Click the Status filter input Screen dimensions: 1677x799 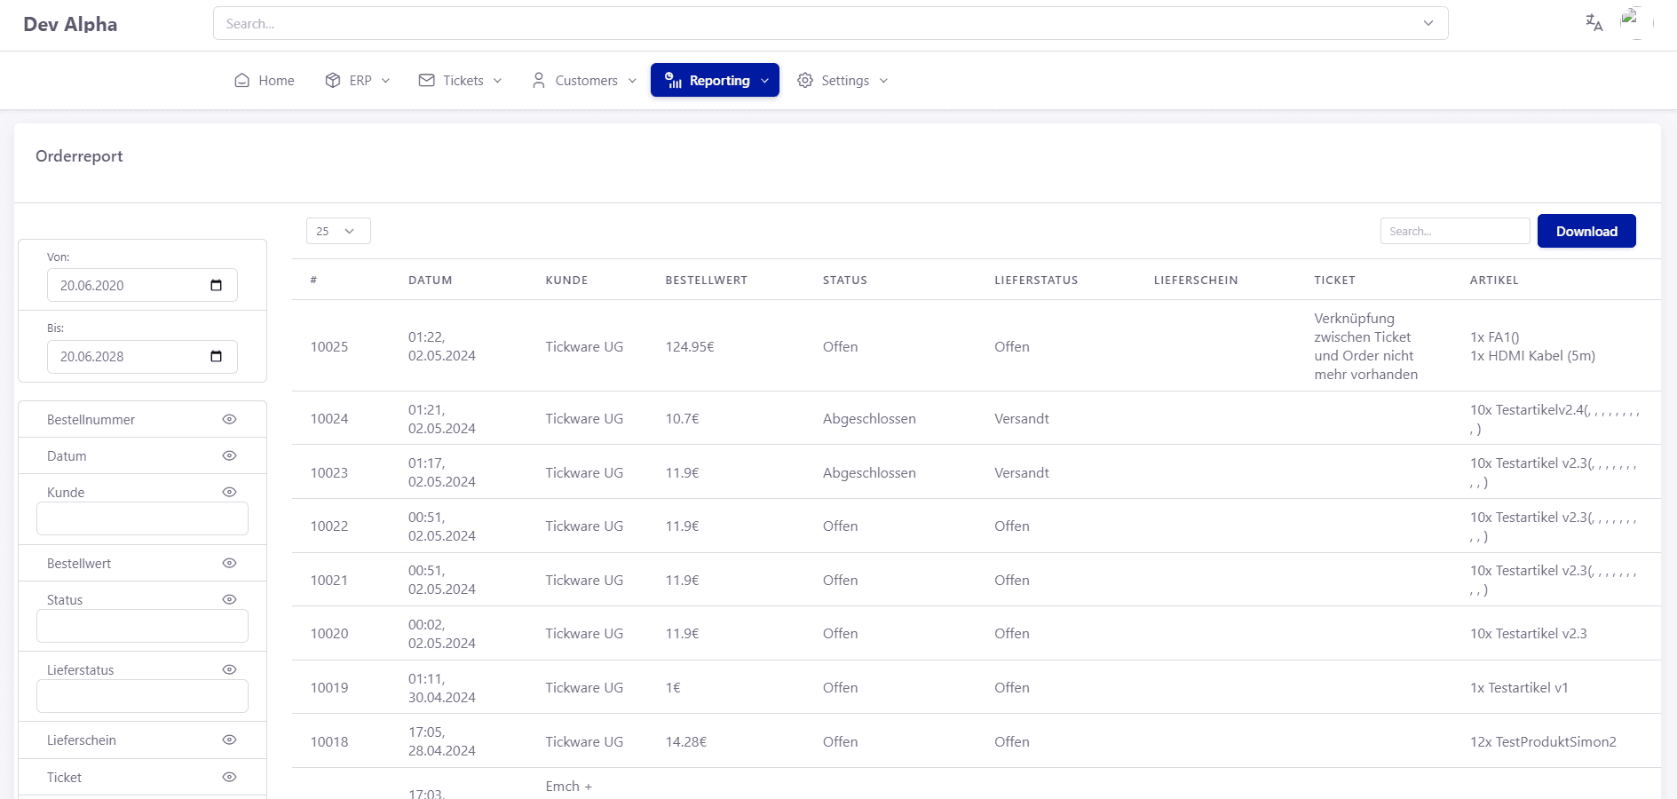[x=142, y=626]
